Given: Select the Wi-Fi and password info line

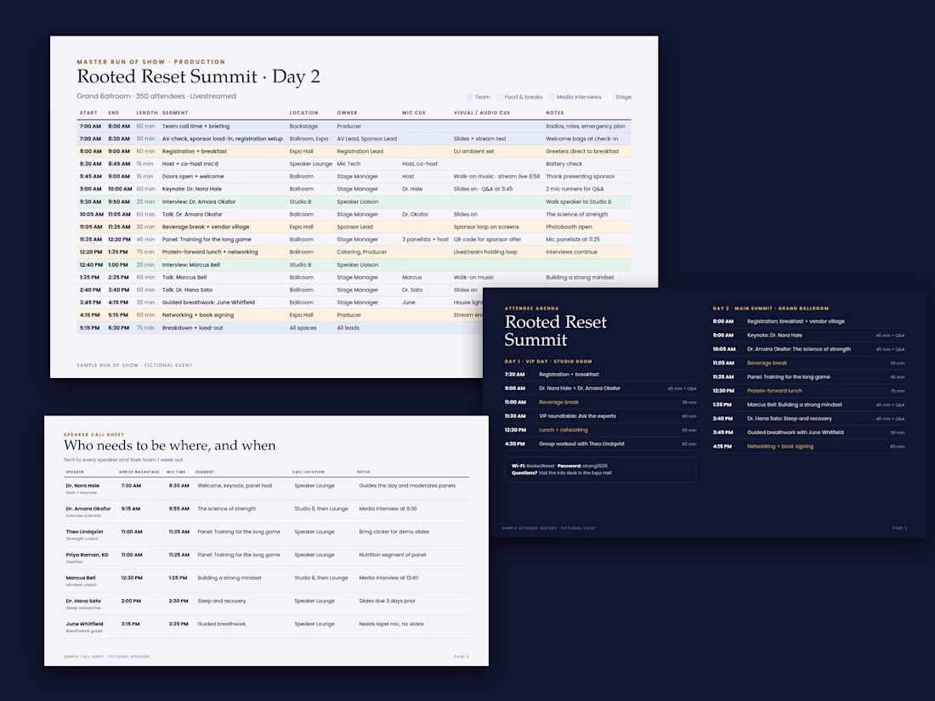Looking at the screenshot, I should (560, 466).
